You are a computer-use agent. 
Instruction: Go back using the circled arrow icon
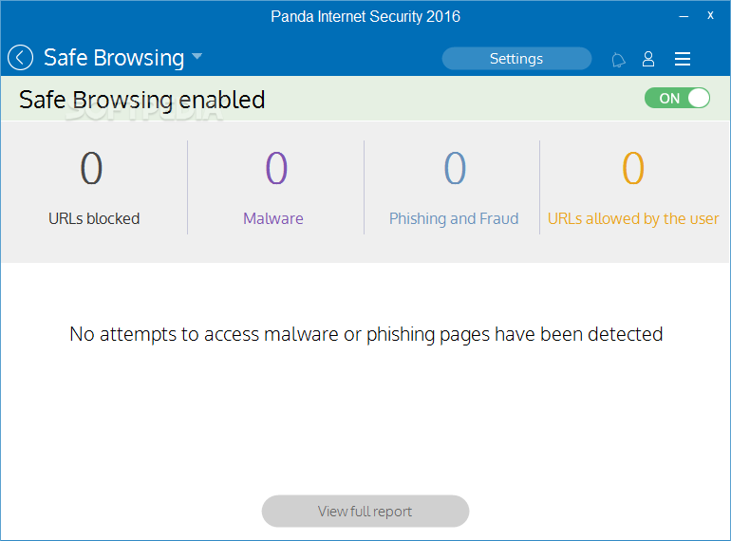point(21,58)
